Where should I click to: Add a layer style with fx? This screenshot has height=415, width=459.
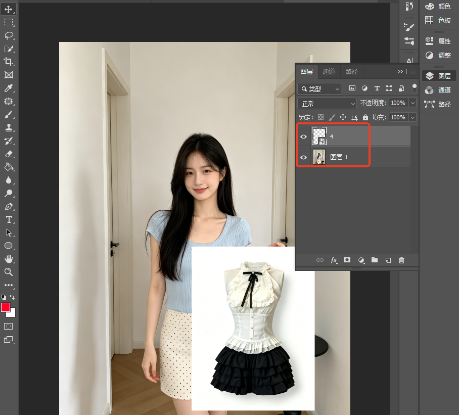[x=334, y=260]
